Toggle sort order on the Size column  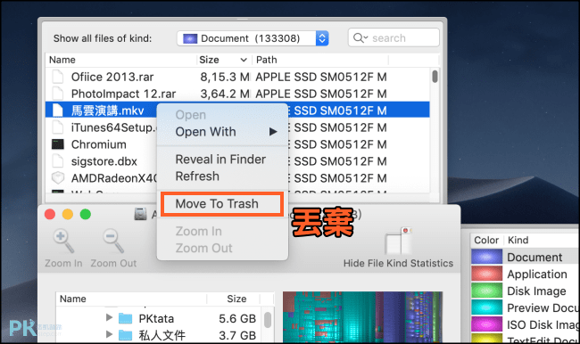(223, 60)
